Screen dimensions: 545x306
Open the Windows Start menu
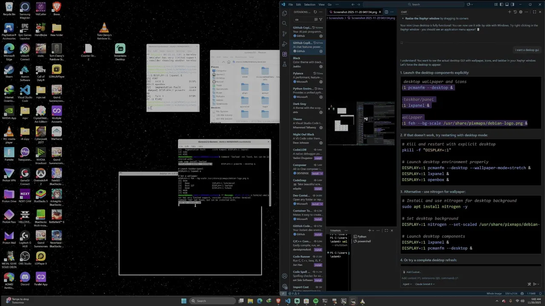click(184, 301)
